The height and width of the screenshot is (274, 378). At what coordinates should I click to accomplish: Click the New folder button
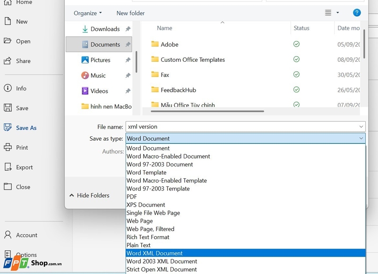130,13
